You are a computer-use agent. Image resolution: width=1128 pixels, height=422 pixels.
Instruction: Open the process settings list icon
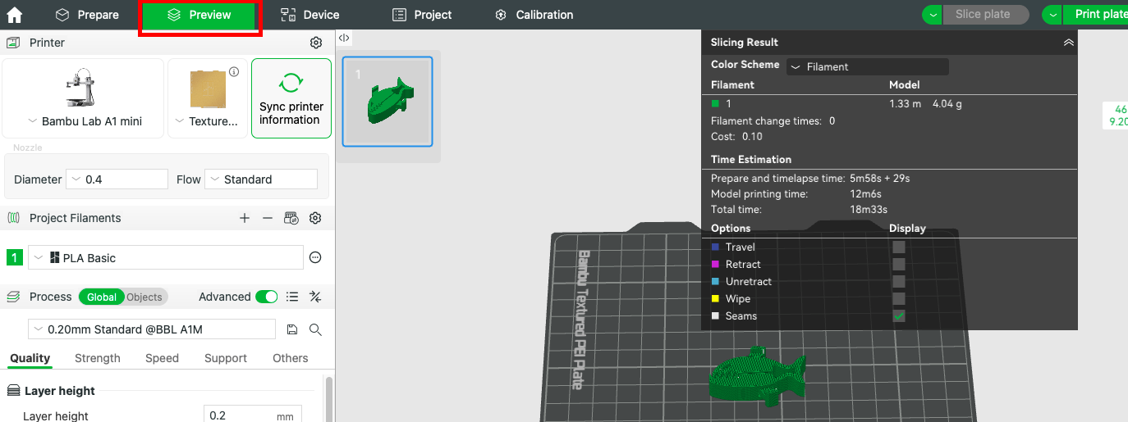[x=291, y=297]
